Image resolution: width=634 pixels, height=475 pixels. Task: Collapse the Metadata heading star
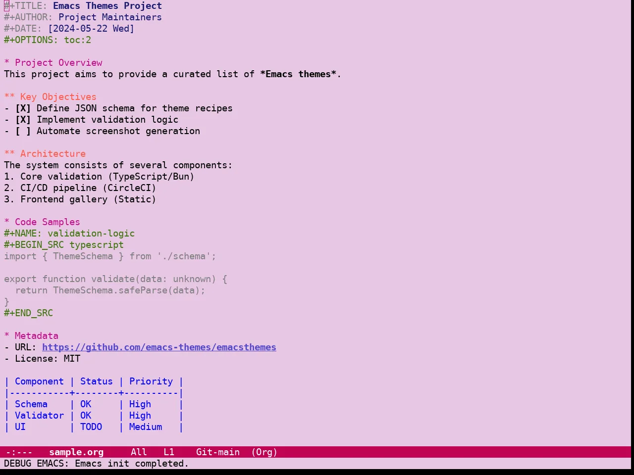(6, 336)
